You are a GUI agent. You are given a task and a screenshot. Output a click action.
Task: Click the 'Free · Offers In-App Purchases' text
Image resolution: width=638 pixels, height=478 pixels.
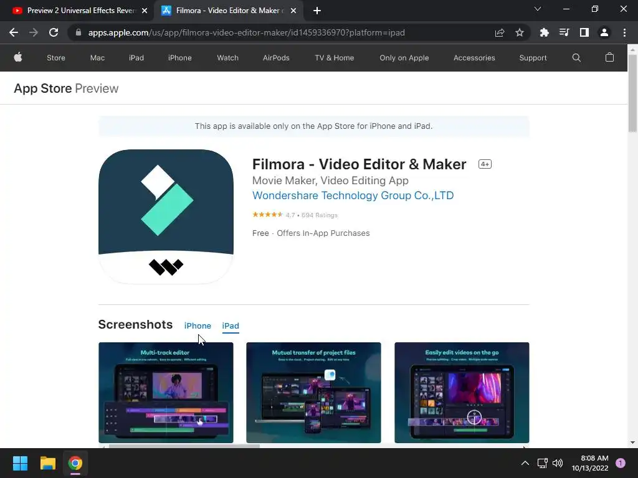coord(311,233)
